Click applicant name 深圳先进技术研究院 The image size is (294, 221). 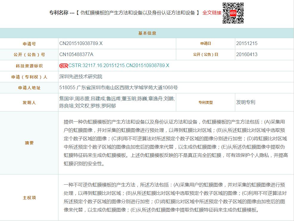tap(81, 77)
